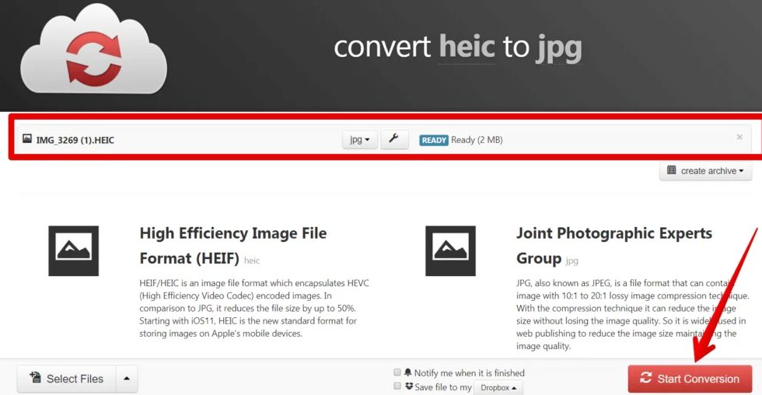Expand the create archive dropdown
Screen dimensions: 762x395
[706, 171]
